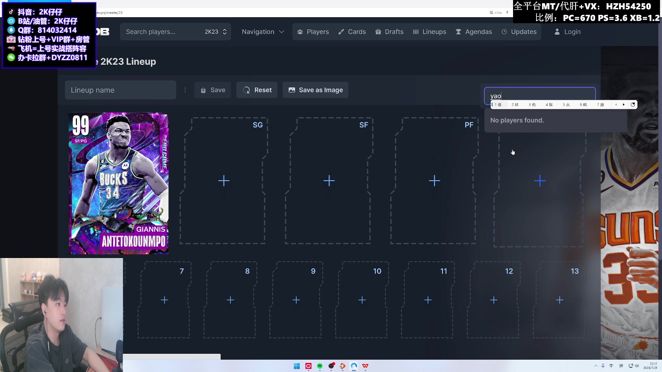
Task: Add a player to bench slot 7
Action: [x=164, y=300]
